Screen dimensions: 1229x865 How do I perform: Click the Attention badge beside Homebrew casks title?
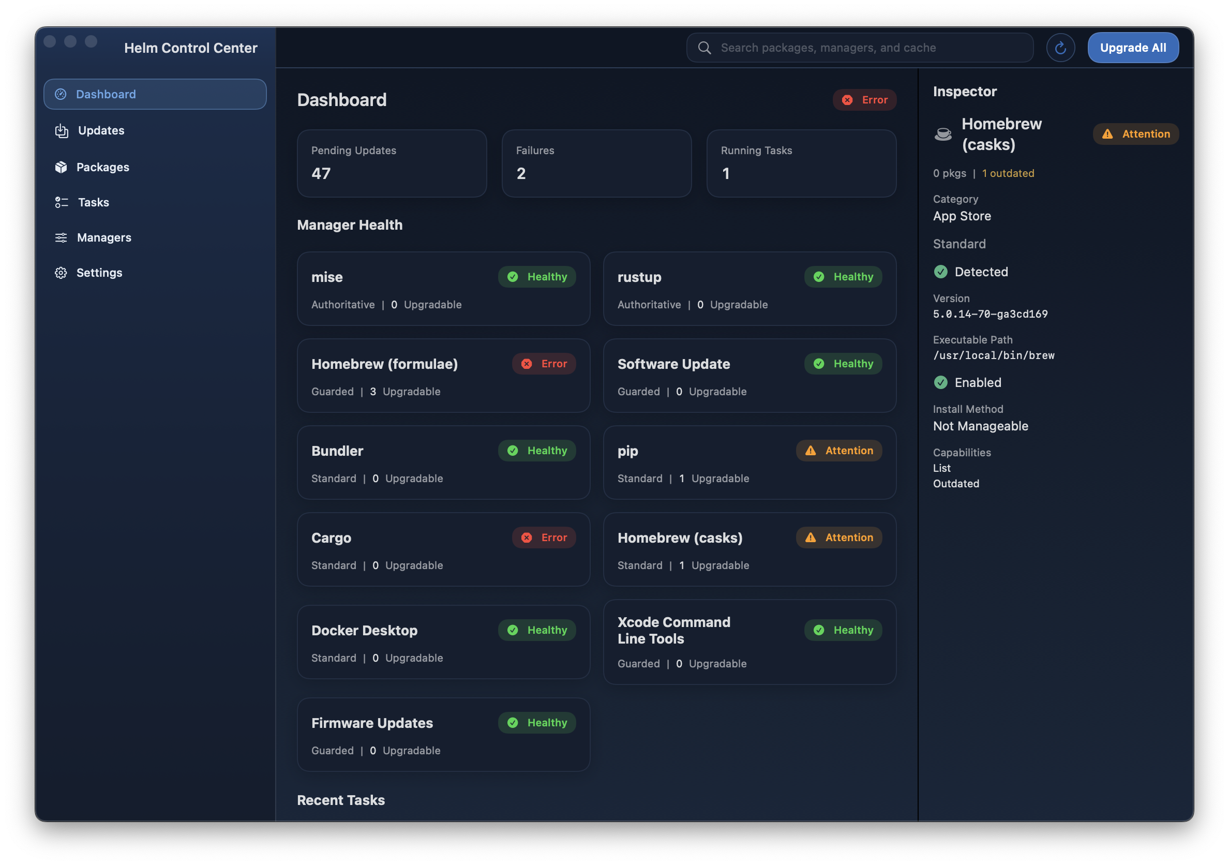click(x=1135, y=134)
